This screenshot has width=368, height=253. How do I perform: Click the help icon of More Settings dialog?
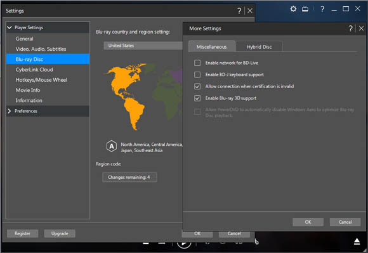[351, 29]
